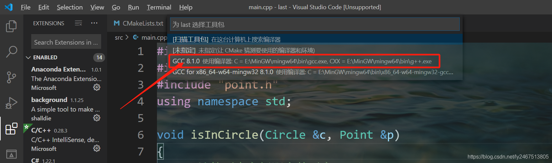Open the File menu
This screenshot has height=163, width=552.
click(x=26, y=7)
